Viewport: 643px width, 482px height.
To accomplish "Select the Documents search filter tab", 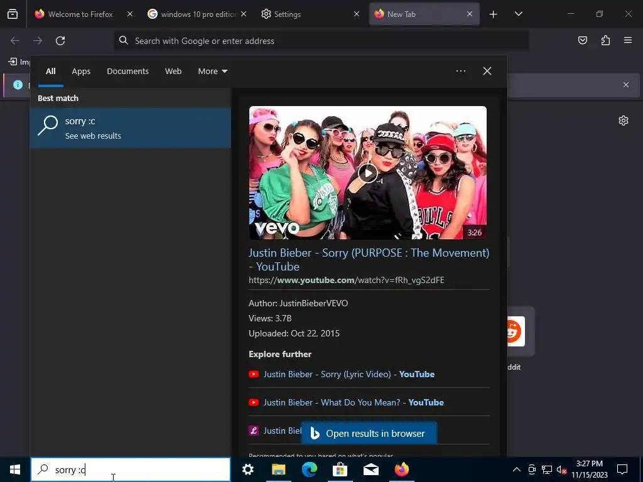I will coord(127,72).
